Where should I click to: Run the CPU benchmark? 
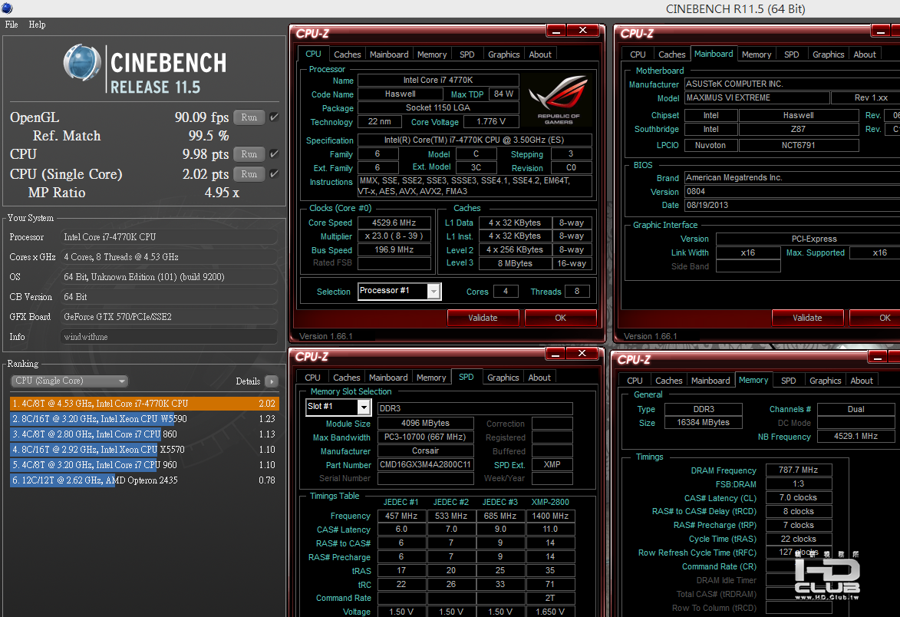pyautogui.click(x=249, y=153)
